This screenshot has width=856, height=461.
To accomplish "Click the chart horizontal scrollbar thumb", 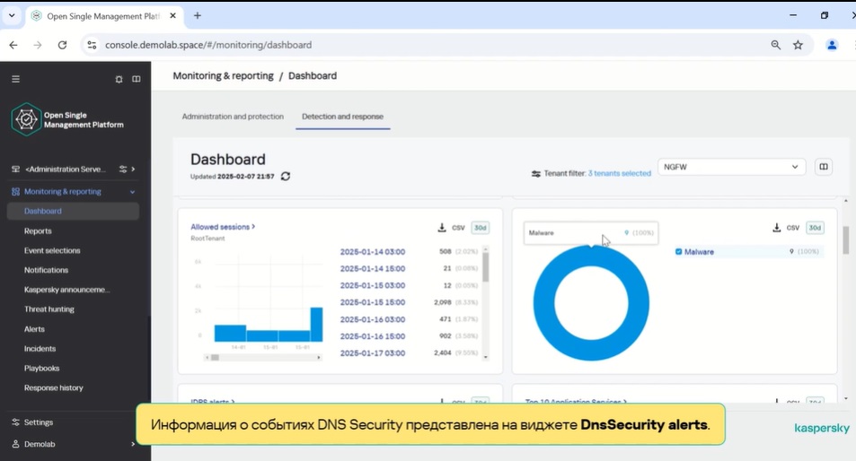I will [215, 358].
